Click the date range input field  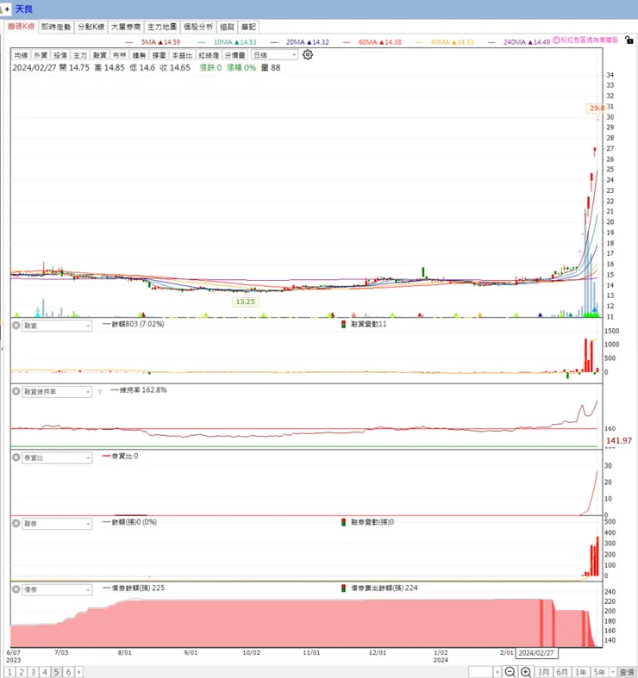[x=481, y=672]
